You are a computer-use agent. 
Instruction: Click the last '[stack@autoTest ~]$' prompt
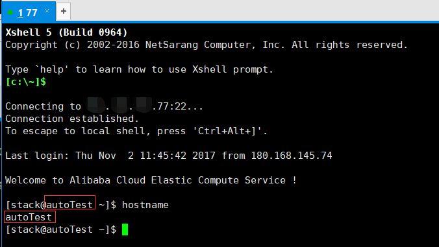[61, 229]
